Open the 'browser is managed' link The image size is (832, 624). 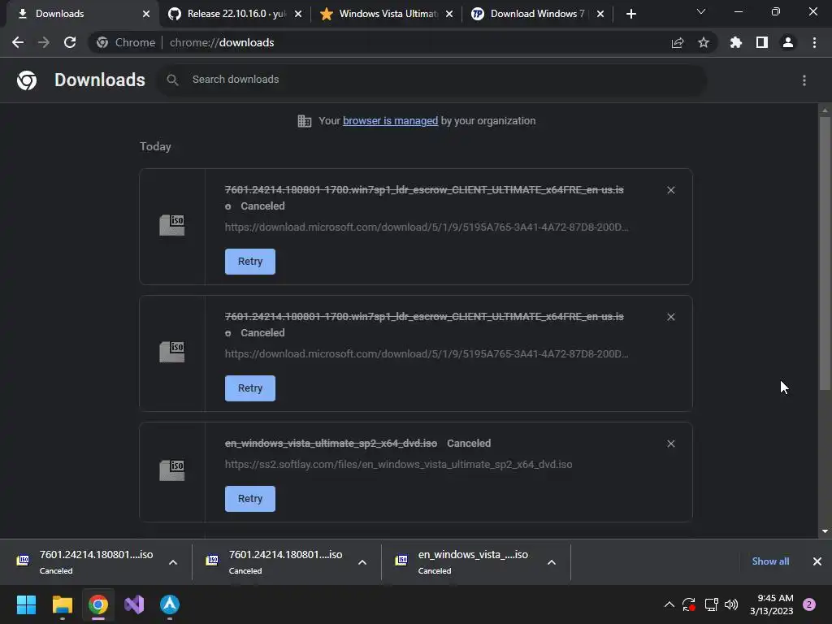pos(391,121)
